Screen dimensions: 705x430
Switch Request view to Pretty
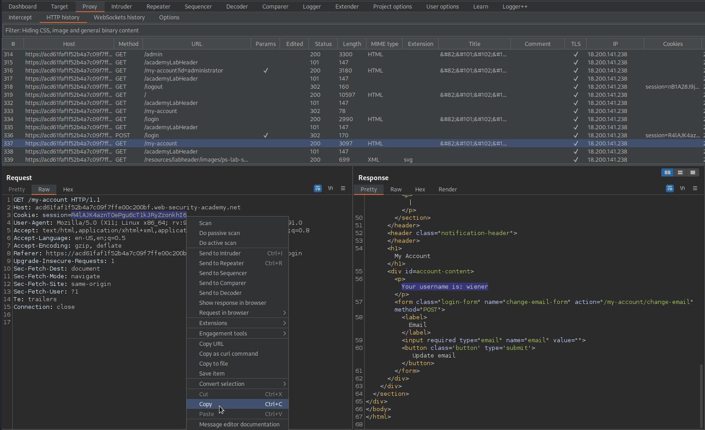(17, 190)
